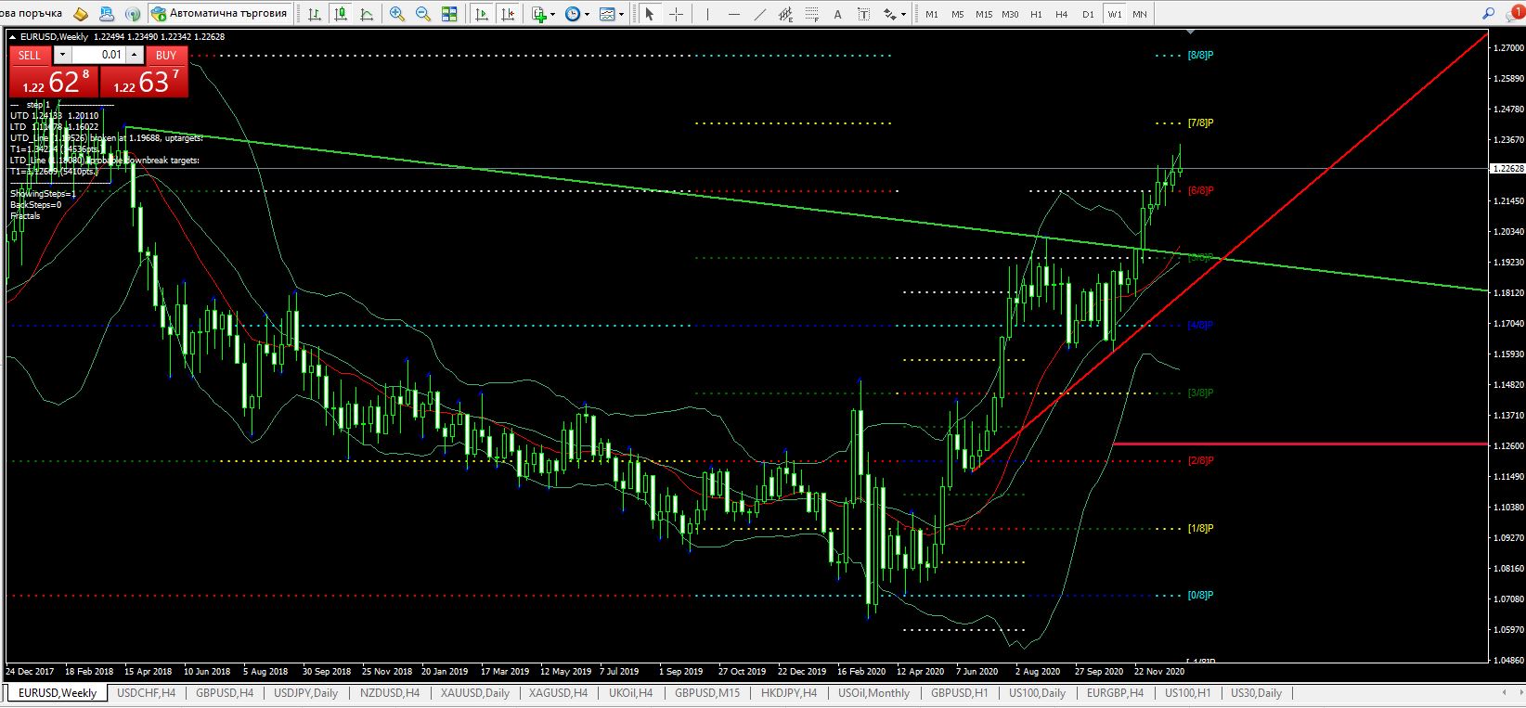Select the text label T tool

[x=864, y=14]
